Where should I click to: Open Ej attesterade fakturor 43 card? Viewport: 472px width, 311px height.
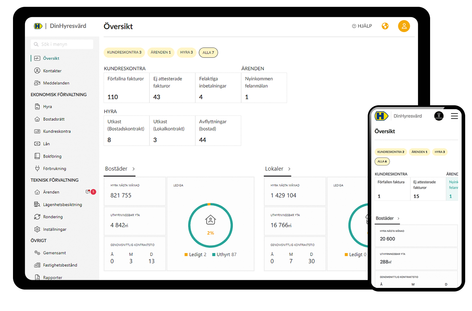tap(172, 88)
